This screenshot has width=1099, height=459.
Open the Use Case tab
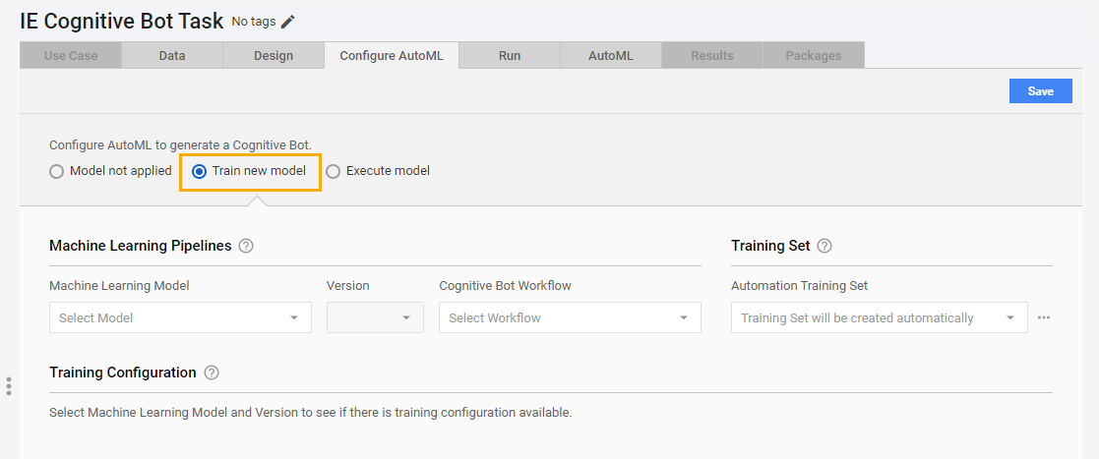(x=71, y=56)
